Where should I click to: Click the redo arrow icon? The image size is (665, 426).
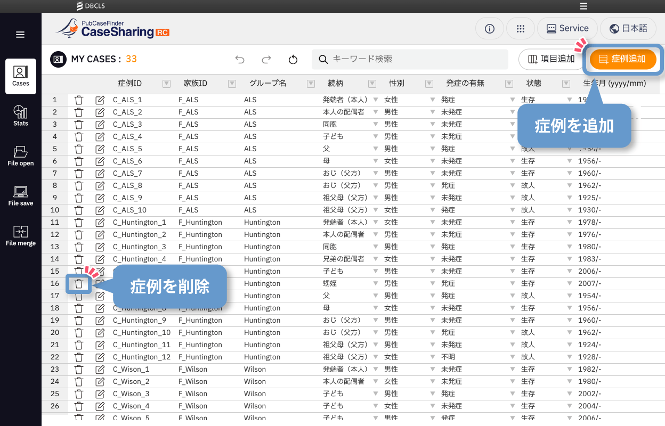point(266,60)
